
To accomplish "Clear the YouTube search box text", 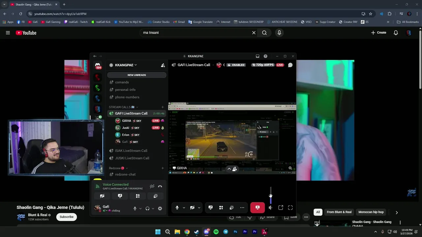I will [x=254, y=33].
